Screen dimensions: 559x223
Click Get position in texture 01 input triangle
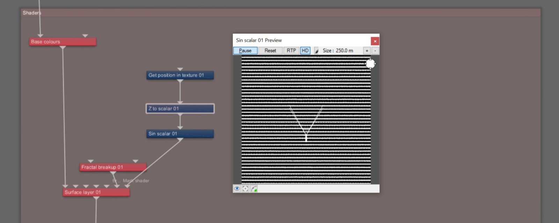[x=180, y=69]
